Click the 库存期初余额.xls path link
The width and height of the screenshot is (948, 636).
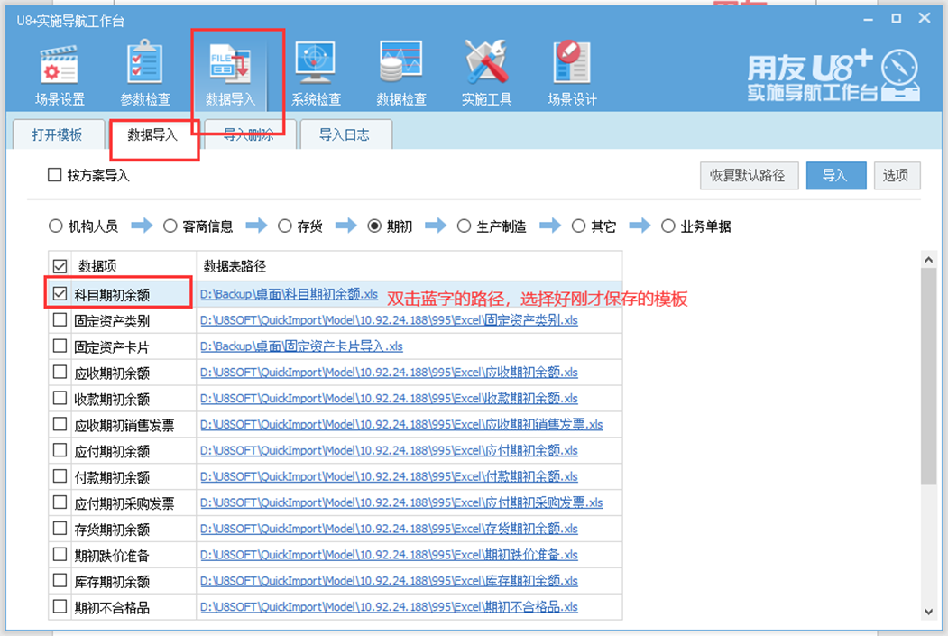pos(389,581)
